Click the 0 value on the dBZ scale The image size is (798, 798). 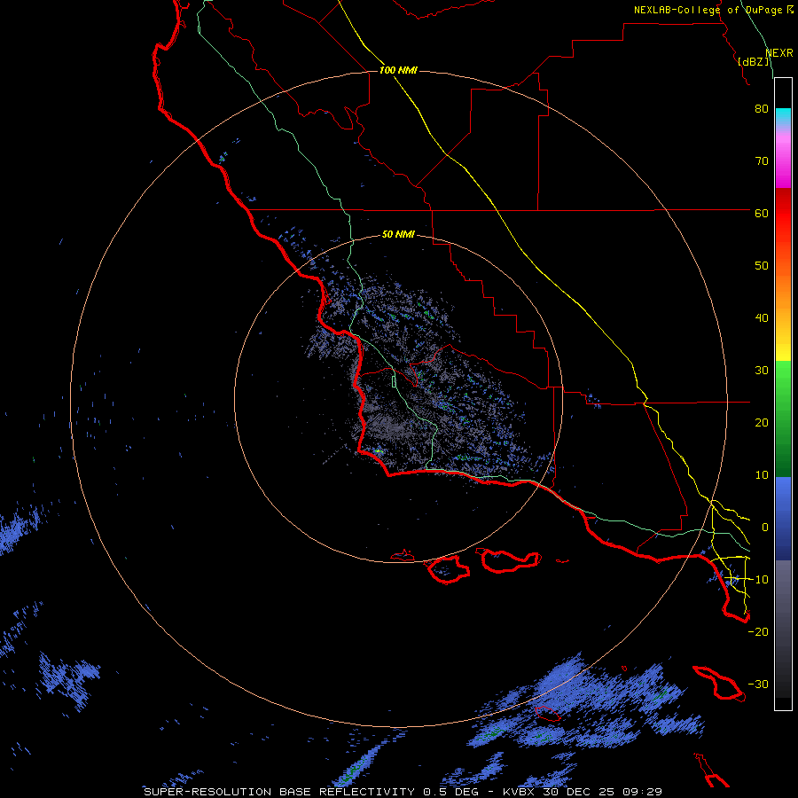765,528
